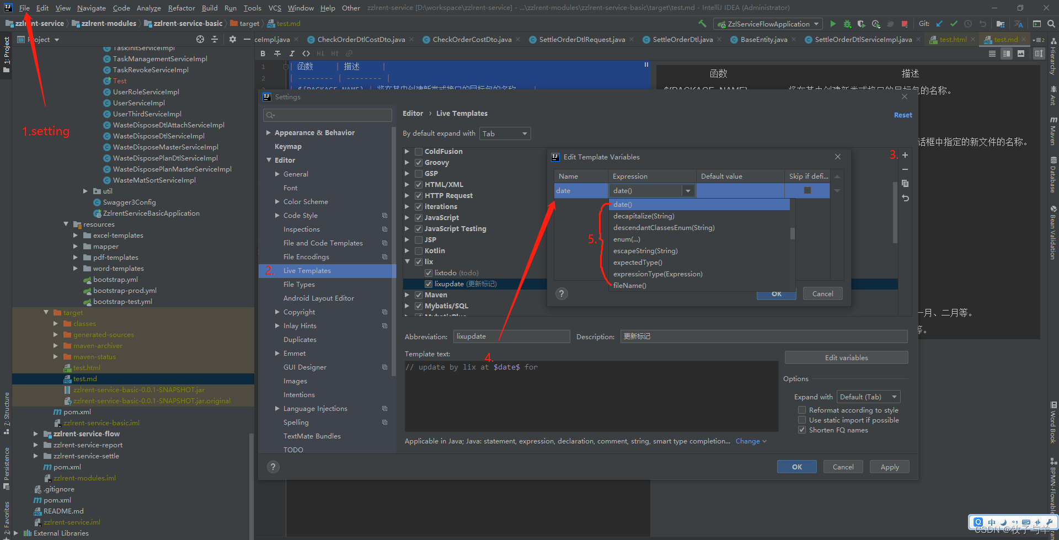Remove selected live template with minus icon

click(905, 169)
